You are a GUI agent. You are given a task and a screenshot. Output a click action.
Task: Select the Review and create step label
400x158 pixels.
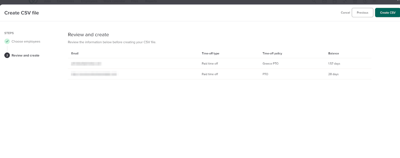[25, 56]
